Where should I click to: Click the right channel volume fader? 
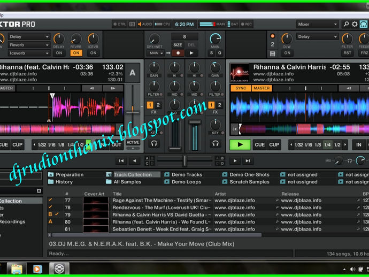[x=195, y=122]
